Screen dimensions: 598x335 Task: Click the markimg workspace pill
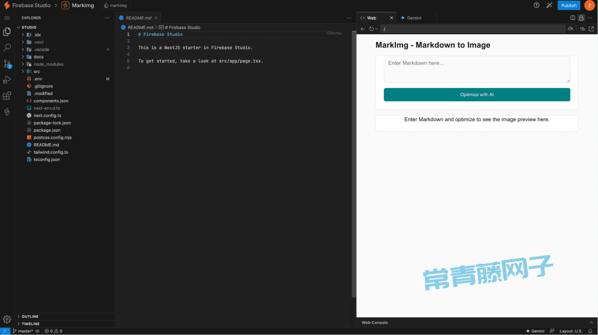(x=116, y=6)
